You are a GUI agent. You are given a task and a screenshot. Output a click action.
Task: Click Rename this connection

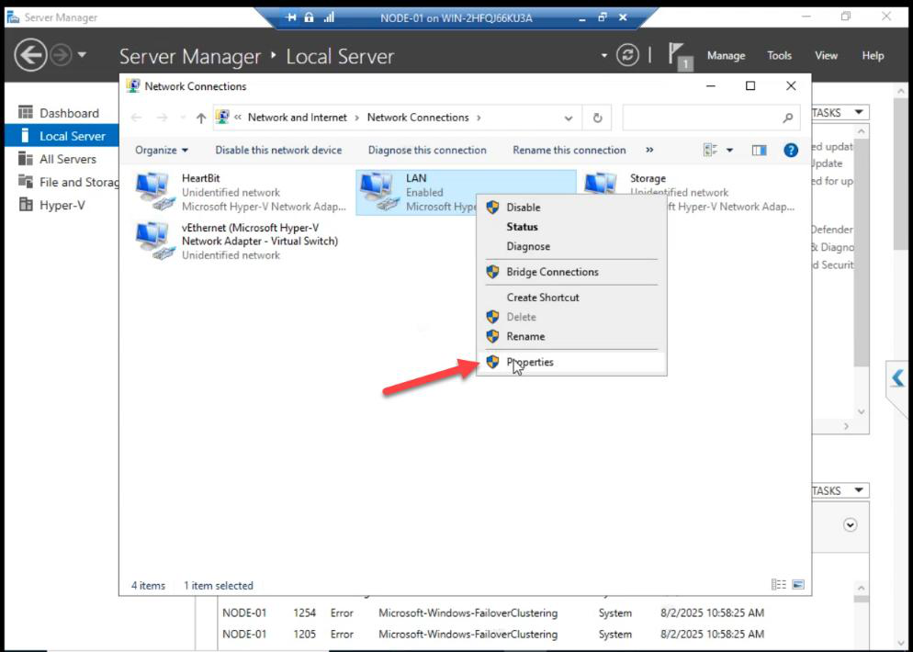(x=569, y=151)
